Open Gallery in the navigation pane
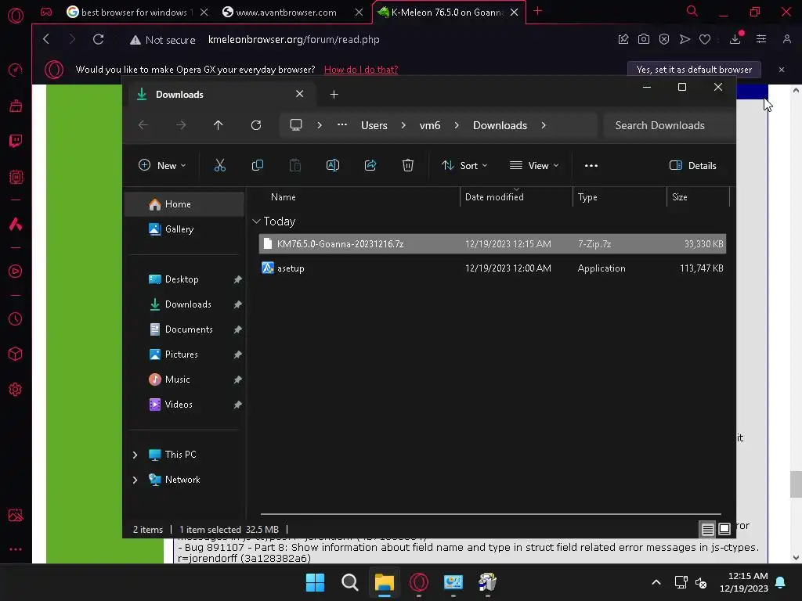Screen dimensions: 802x601 pyautogui.click(x=184, y=229)
